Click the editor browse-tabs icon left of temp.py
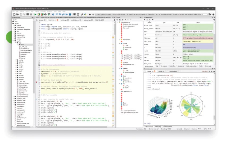The height and width of the screenshot is (142, 226). pos(37,20)
